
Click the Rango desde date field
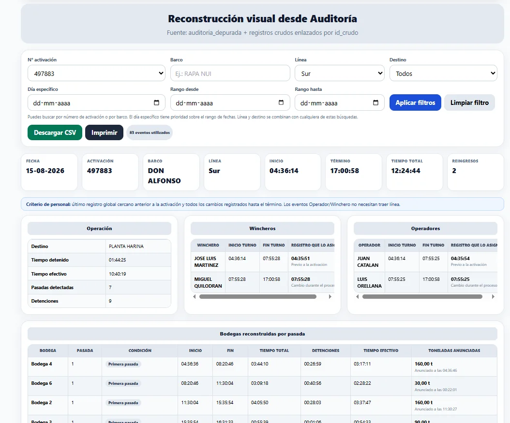point(230,102)
